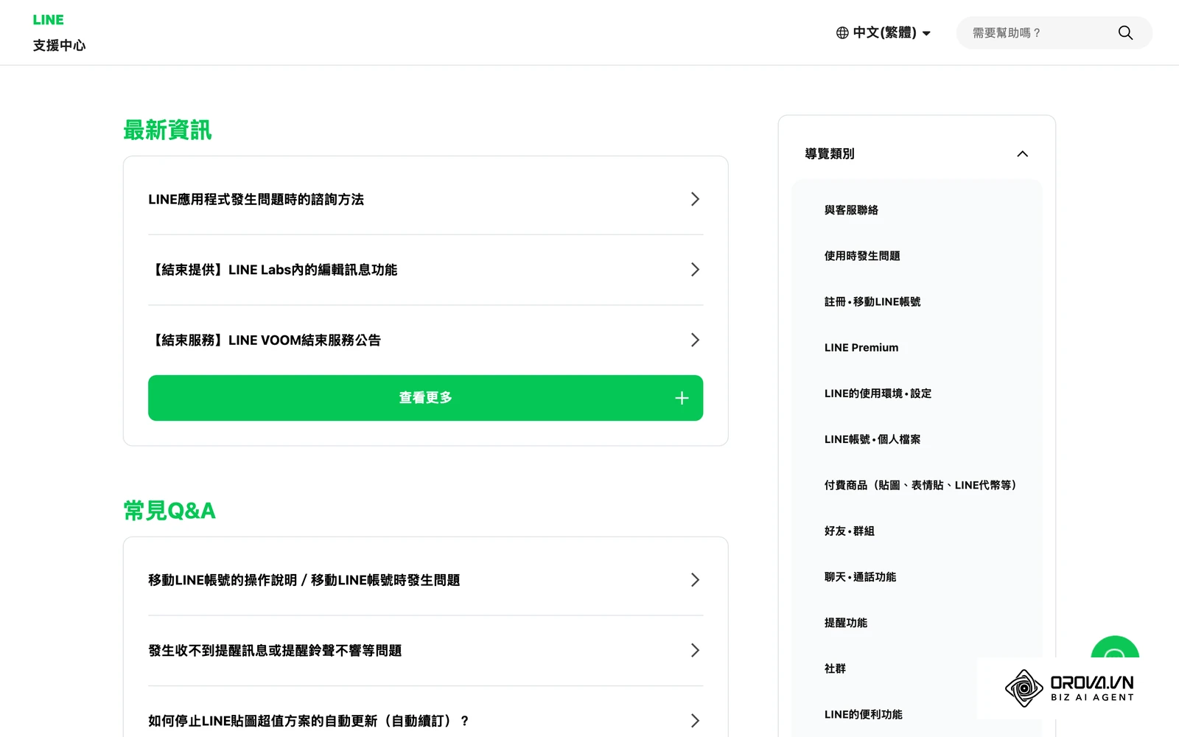The image size is (1179, 737).
Task: Click the 查看更多 green button
Action: click(425, 398)
